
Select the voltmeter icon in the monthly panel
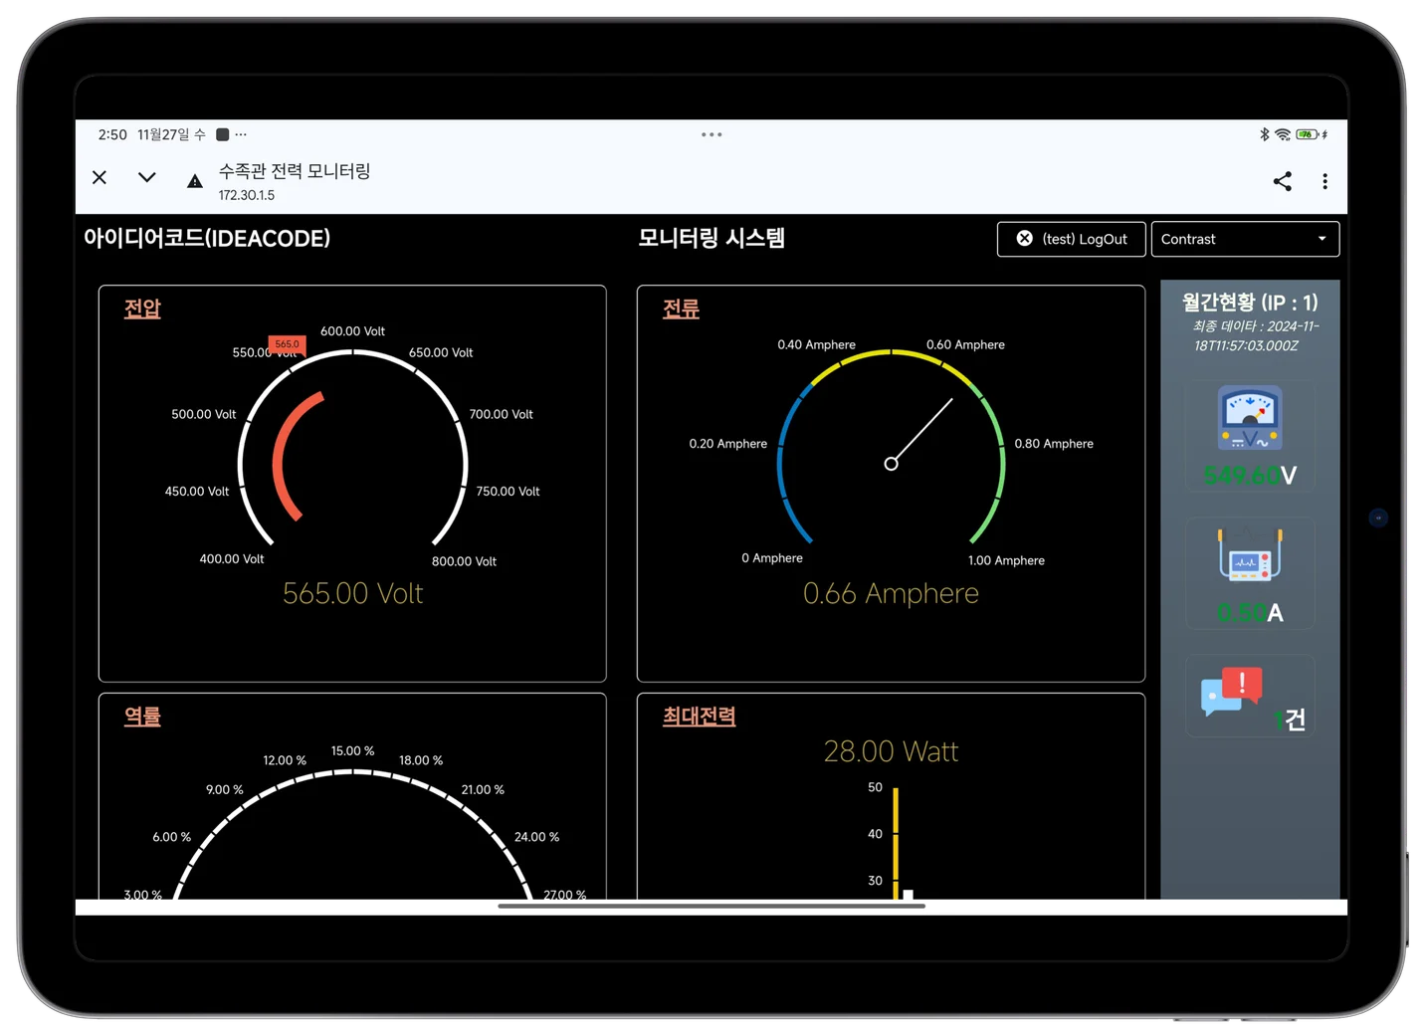coord(1250,418)
